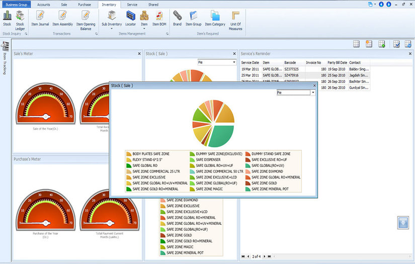Expand Items Management group launcher
Viewport: 415px width, 264px height.
[x=168, y=34]
